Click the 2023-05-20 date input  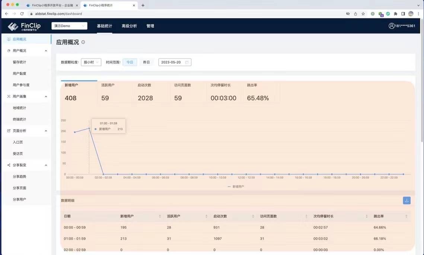click(175, 62)
